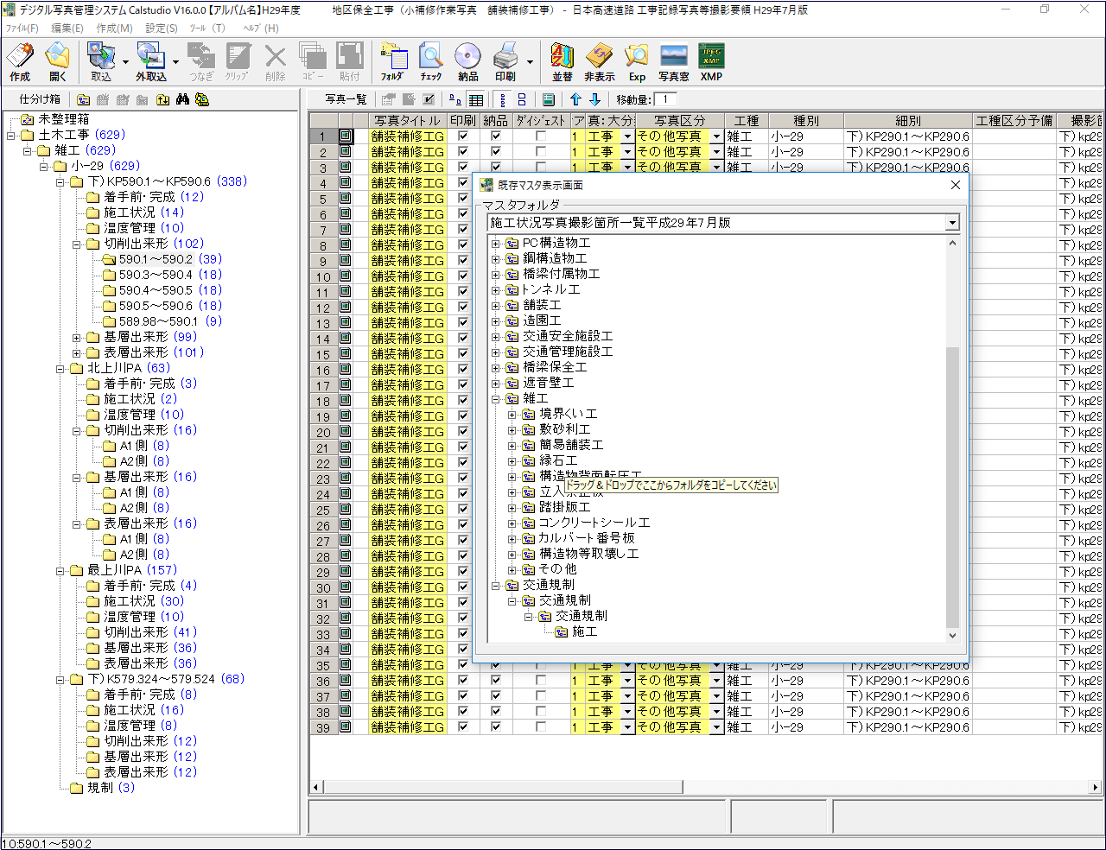This screenshot has width=1106, height=850.
Task: Open the 写真窓 photo window icon
Action: (674, 62)
